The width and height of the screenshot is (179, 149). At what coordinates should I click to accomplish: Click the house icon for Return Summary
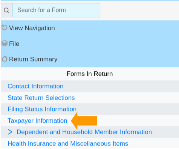tap(5, 59)
